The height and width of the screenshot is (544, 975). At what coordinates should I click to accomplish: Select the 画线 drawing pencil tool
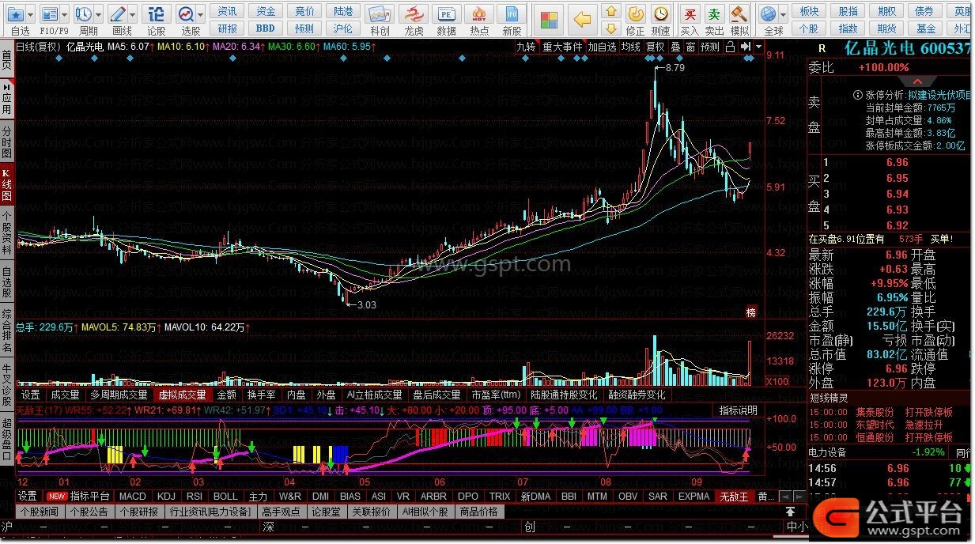click(118, 14)
